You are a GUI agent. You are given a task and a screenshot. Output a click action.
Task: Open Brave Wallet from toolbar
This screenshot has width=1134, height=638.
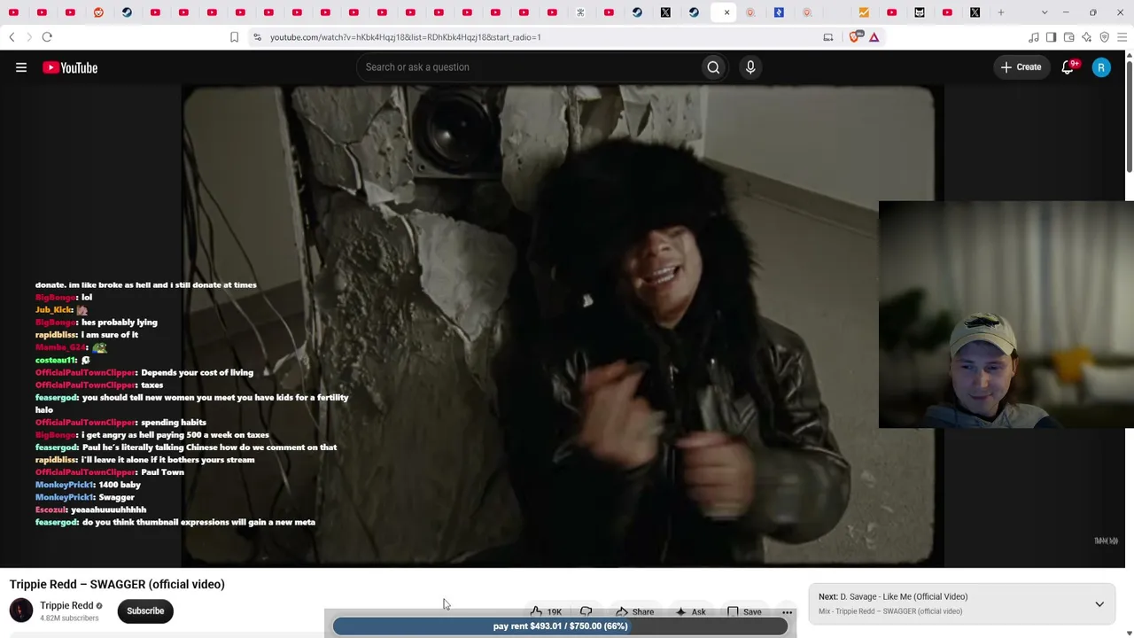point(1068,37)
